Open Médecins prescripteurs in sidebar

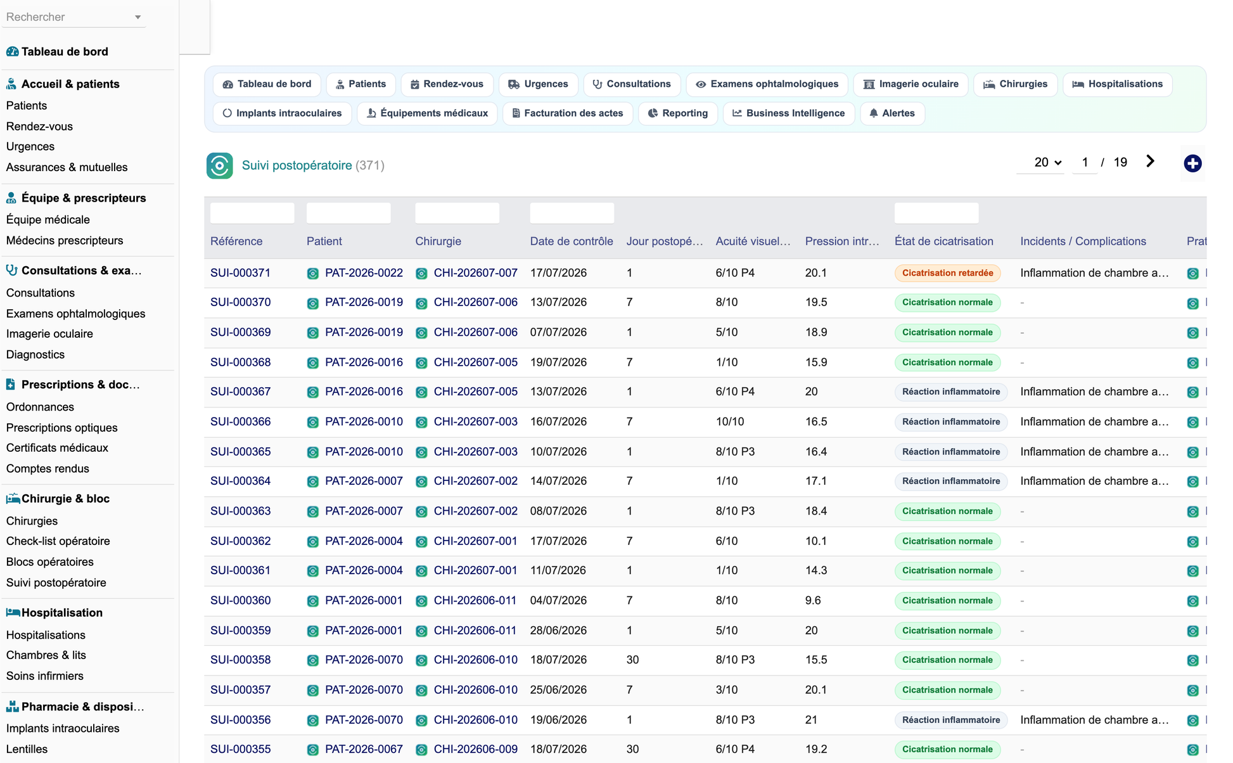tap(65, 241)
